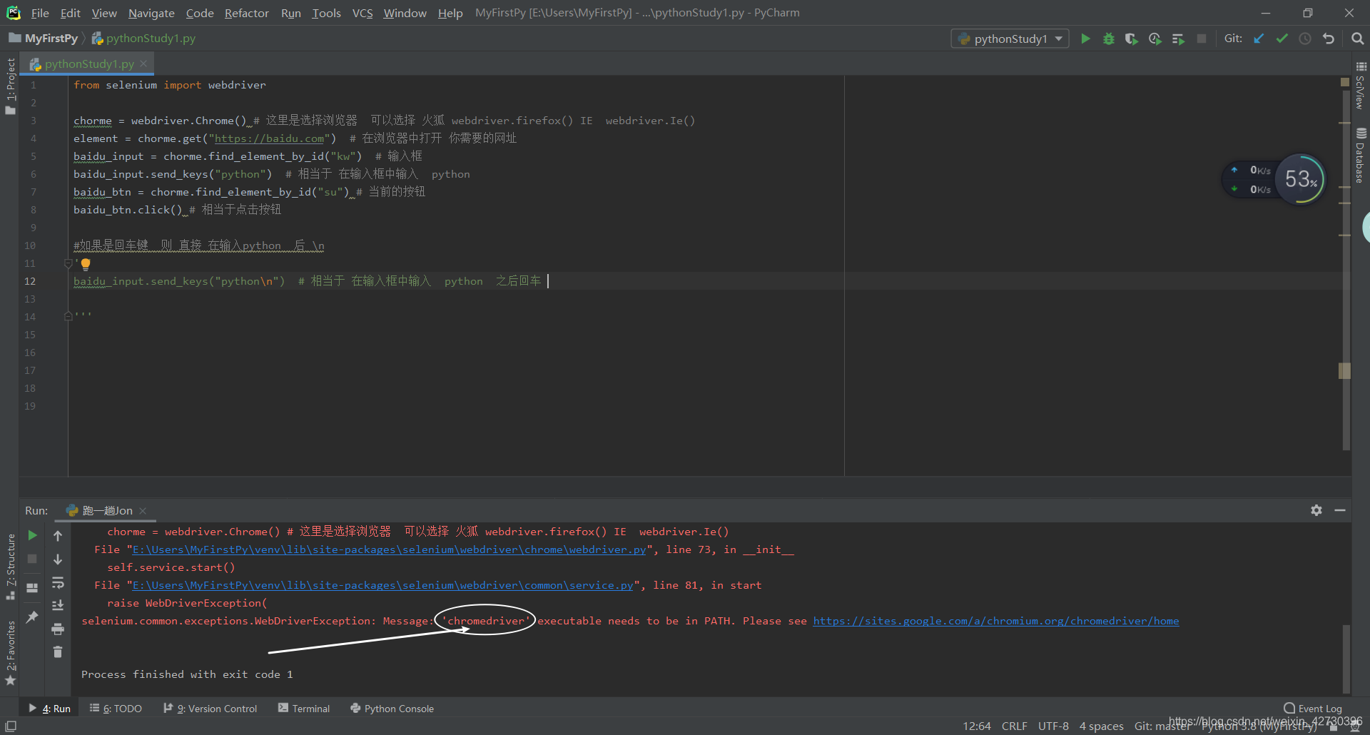
Task: Open the Navigate menu
Action: pyautogui.click(x=151, y=13)
